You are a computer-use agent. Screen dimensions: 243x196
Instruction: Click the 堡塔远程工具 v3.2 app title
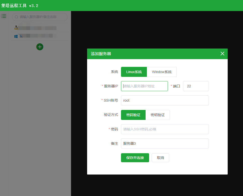pyautogui.click(x=20, y=6)
